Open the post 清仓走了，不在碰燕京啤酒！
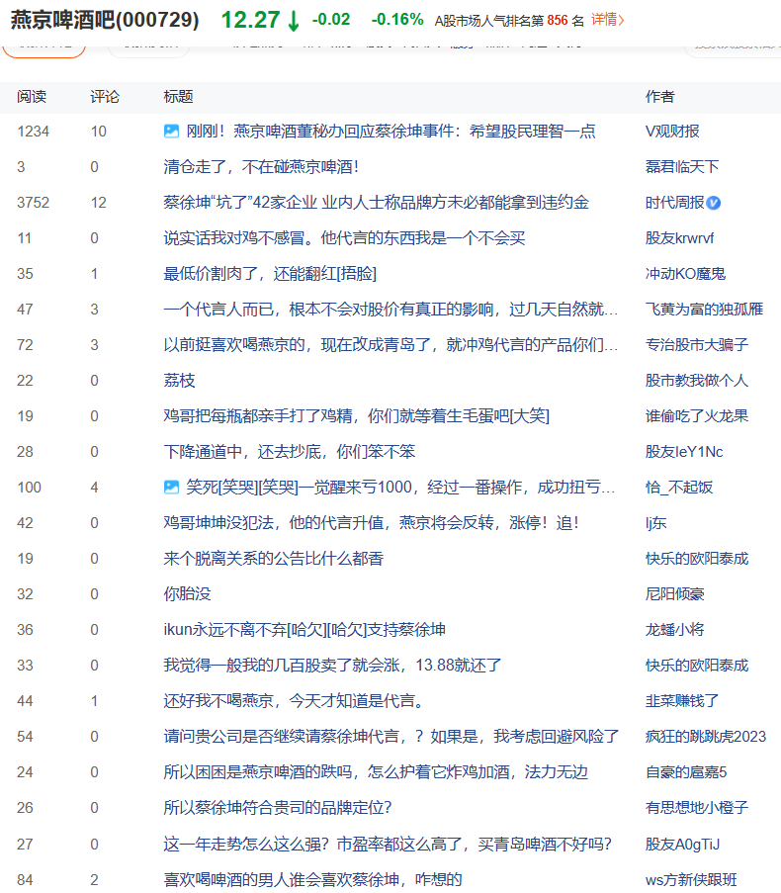 pos(261,167)
